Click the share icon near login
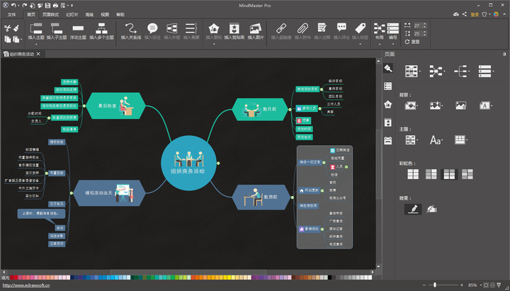The height and width of the screenshot is (291, 510). pos(464,14)
